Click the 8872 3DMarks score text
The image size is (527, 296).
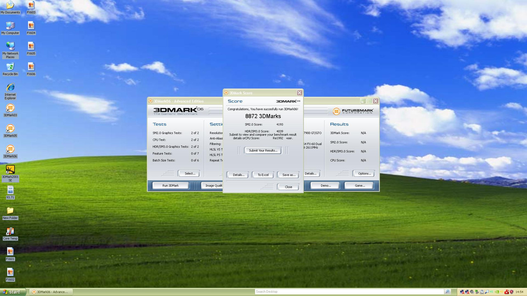tap(263, 116)
